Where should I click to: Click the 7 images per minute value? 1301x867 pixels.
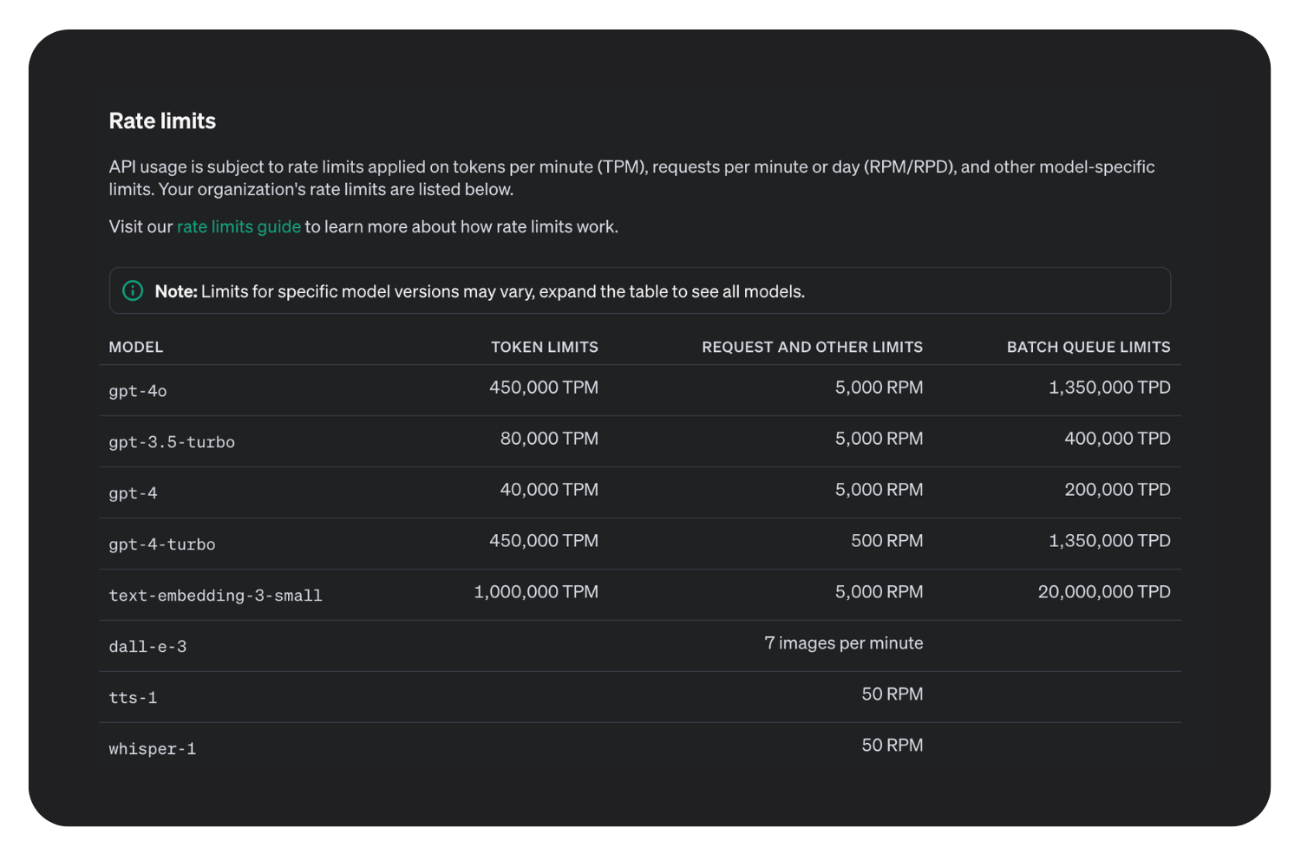844,643
